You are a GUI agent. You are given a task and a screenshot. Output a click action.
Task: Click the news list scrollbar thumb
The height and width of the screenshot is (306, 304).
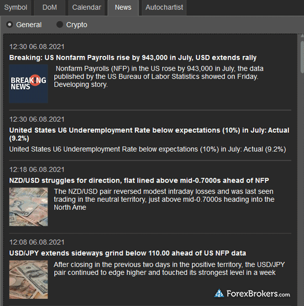tap(302, 57)
